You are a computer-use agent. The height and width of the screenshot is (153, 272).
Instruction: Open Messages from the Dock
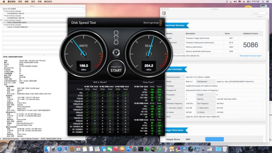click(104, 149)
